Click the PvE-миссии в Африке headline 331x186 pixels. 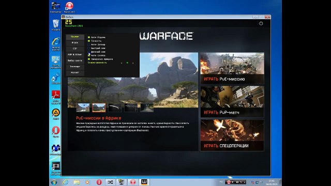click(x=99, y=118)
